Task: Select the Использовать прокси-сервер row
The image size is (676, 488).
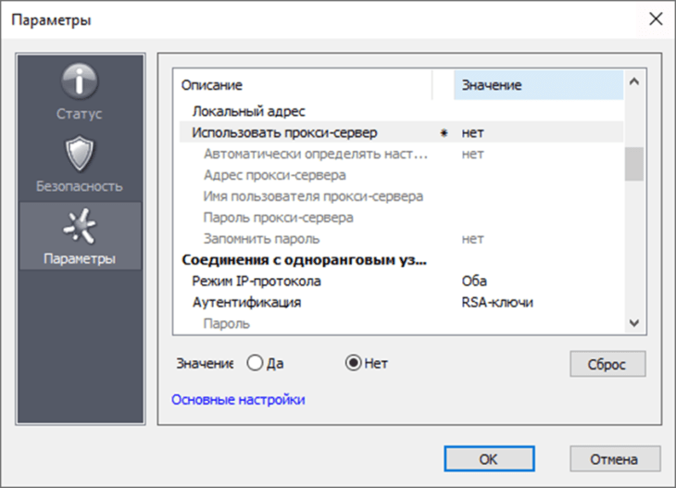Action: point(401,132)
